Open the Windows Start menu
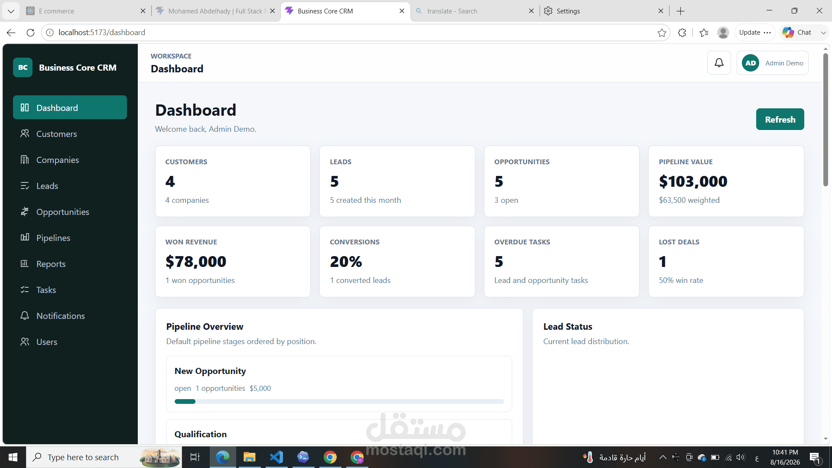This screenshot has width=832, height=468. [x=13, y=457]
